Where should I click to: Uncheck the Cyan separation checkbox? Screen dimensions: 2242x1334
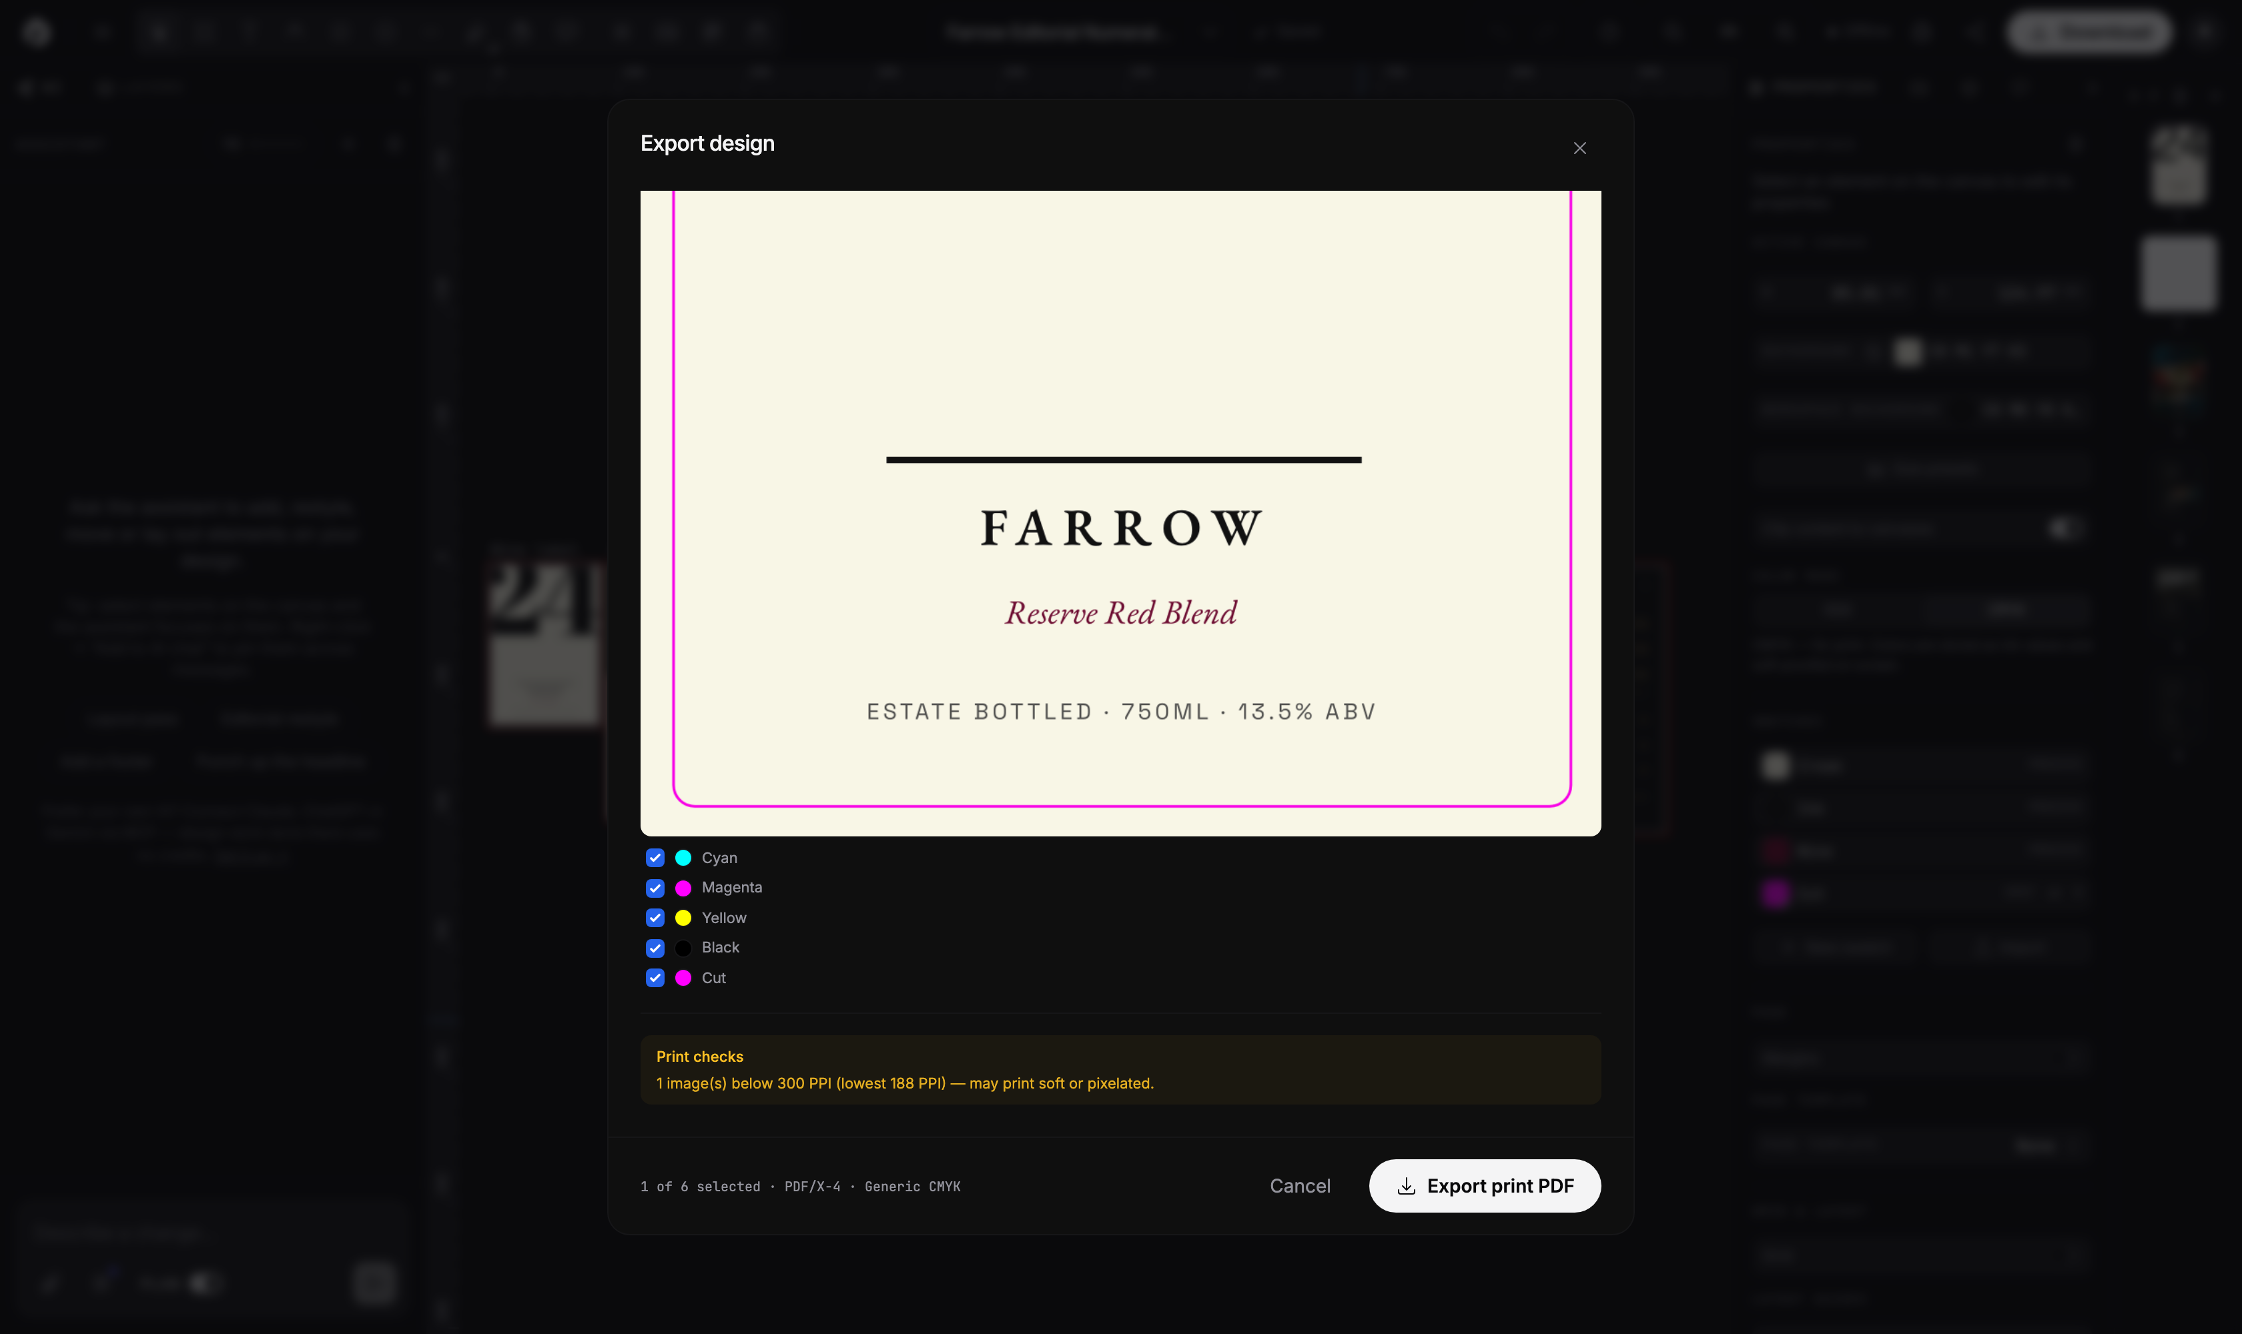click(x=655, y=858)
